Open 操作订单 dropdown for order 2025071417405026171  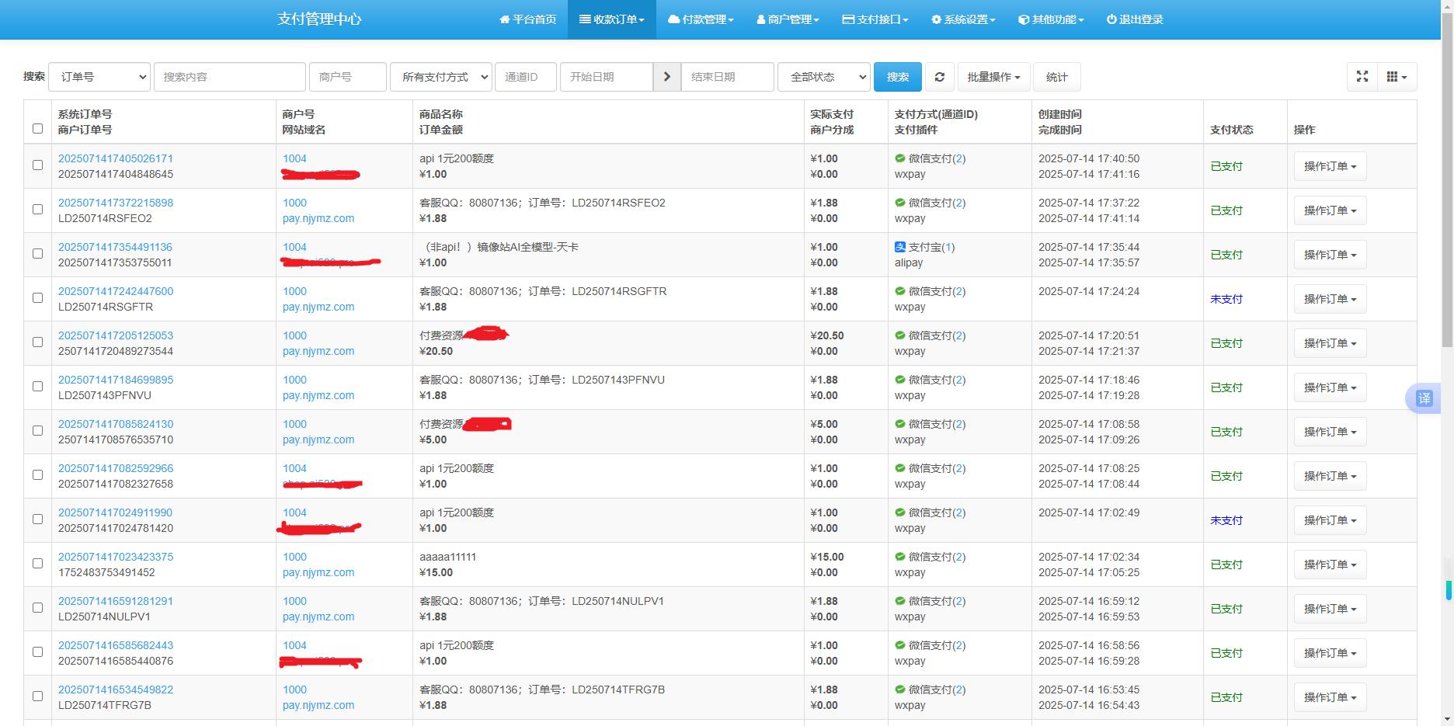click(x=1330, y=166)
